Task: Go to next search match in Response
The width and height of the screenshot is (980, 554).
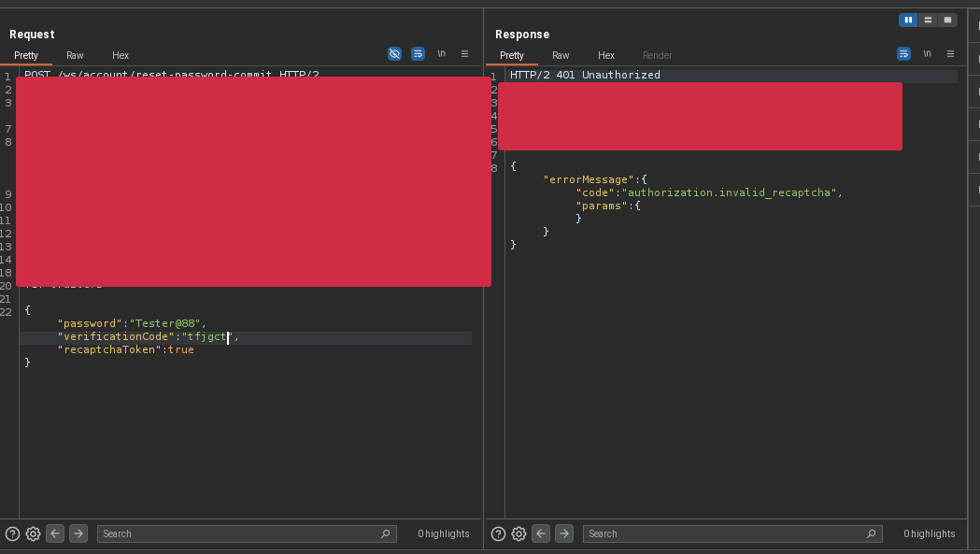Action: click(564, 533)
